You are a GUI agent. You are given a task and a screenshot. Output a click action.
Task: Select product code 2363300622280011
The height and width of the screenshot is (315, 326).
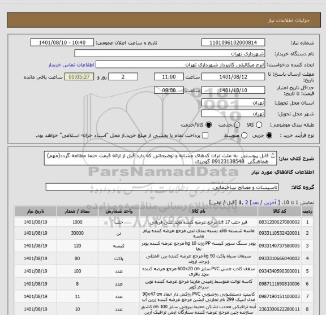(x=279, y=309)
